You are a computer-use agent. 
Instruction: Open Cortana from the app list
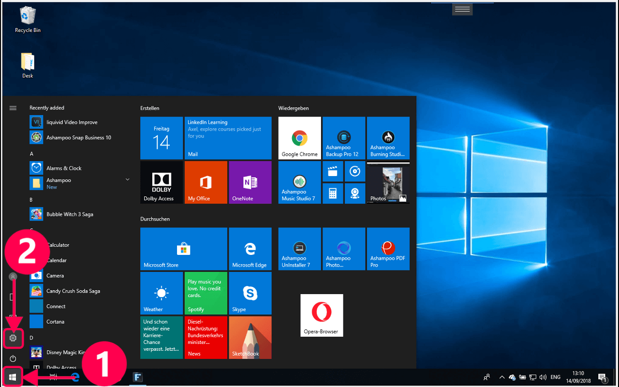[x=80, y=322]
